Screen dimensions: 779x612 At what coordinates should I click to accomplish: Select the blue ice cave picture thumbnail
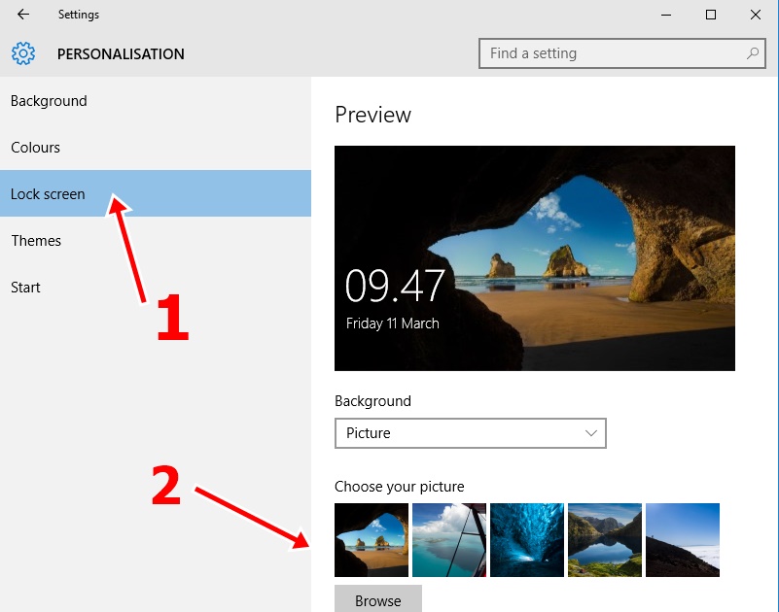pos(527,540)
